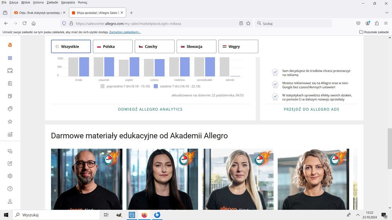Screen dimensions: 392x220
Task: Open the extensions puzzle icon
Action: point(377,23)
